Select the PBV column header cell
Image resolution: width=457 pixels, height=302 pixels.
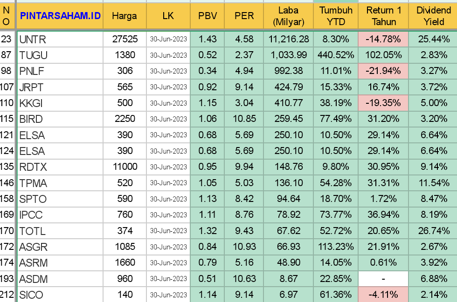[208, 16]
